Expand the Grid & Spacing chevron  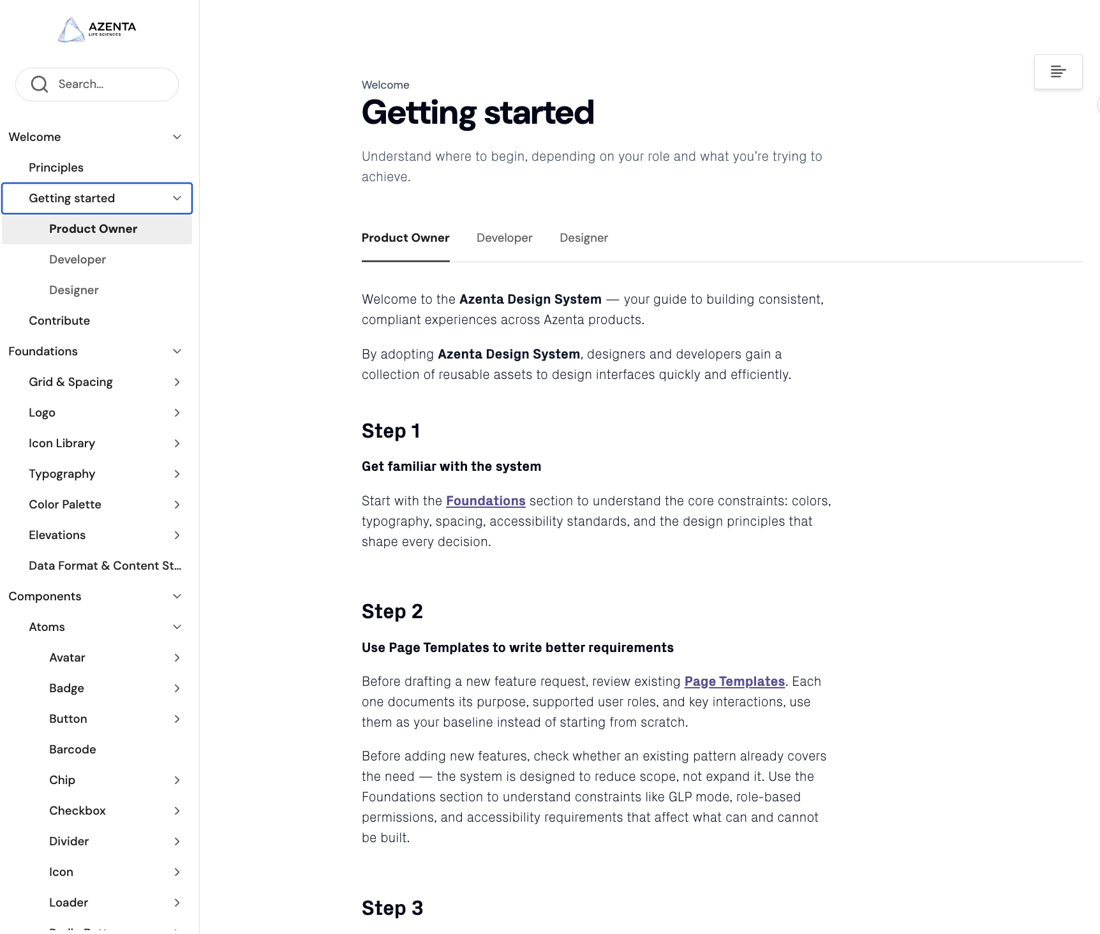pyautogui.click(x=177, y=382)
